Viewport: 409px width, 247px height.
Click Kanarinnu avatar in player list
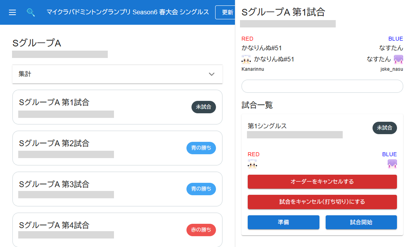pyautogui.click(x=246, y=60)
